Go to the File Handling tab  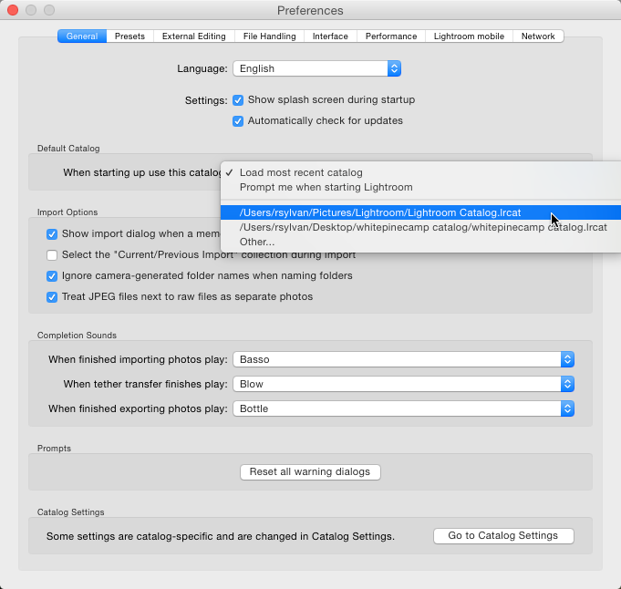[269, 36]
